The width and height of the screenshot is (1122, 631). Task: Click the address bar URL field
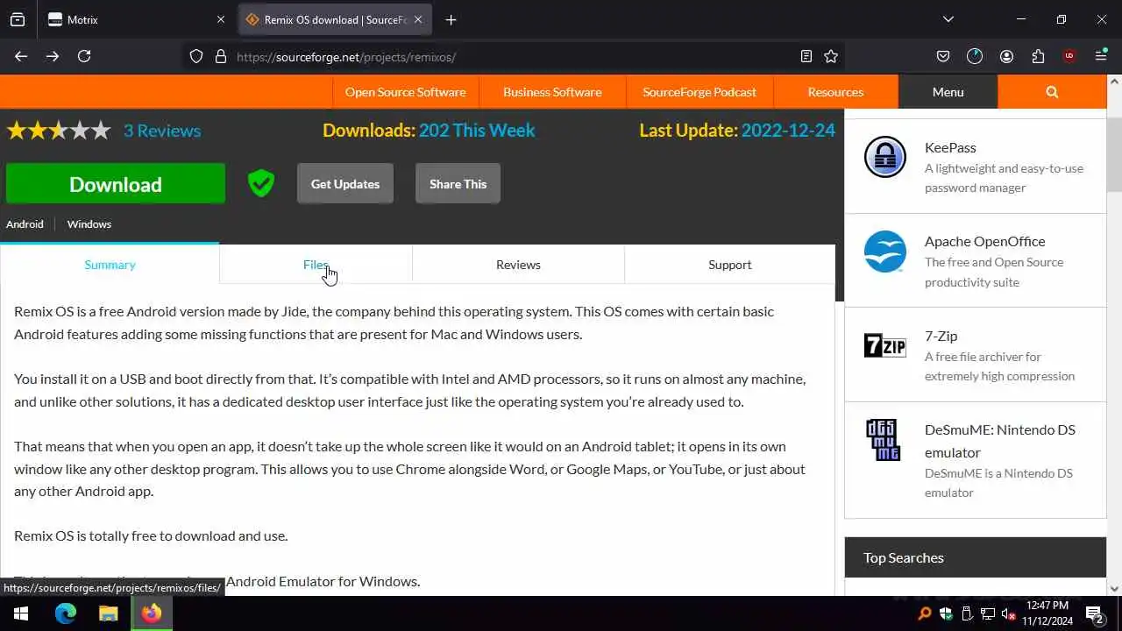click(513, 56)
